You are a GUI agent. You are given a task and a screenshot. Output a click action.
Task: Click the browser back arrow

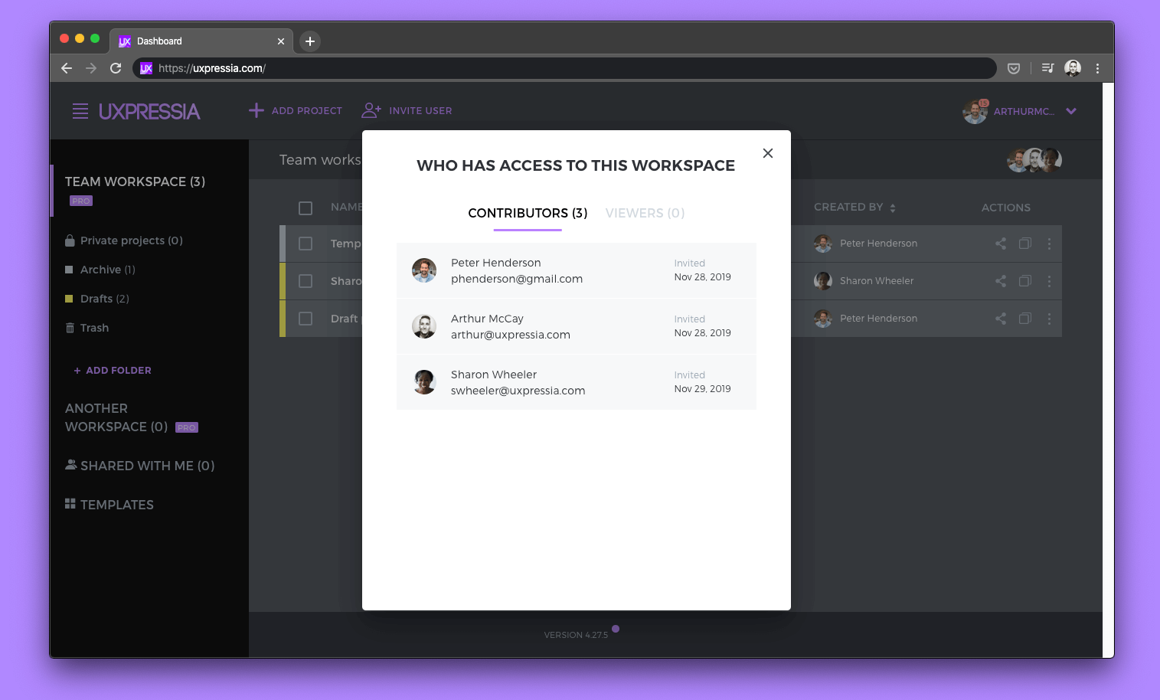click(x=67, y=68)
